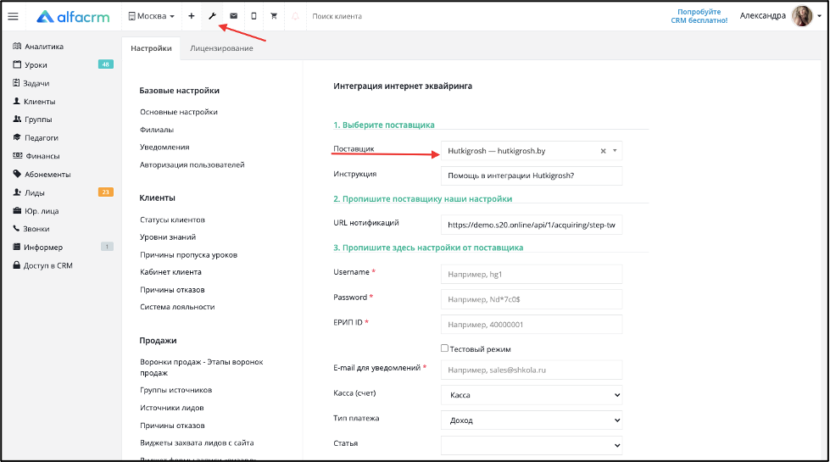Click the Username input field
This screenshot has height=462, width=830.
point(532,274)
